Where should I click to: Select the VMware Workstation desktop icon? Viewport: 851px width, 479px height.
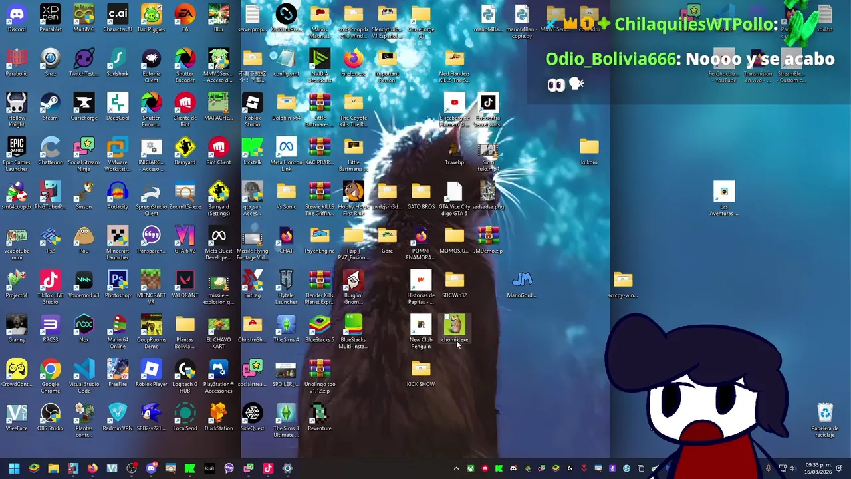(118, 154)
